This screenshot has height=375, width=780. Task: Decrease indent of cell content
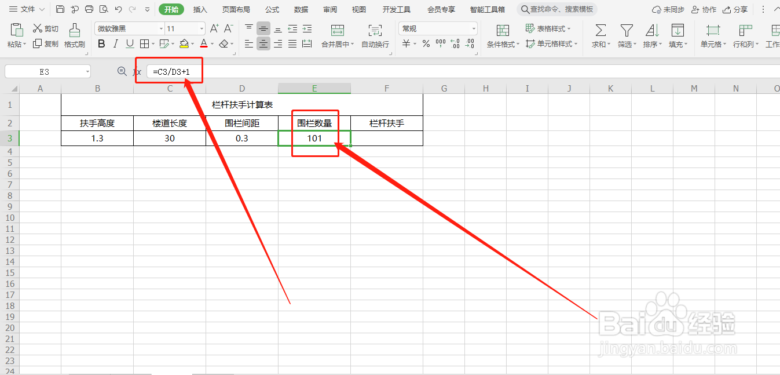pyautogui.click(x=292, y=28)
